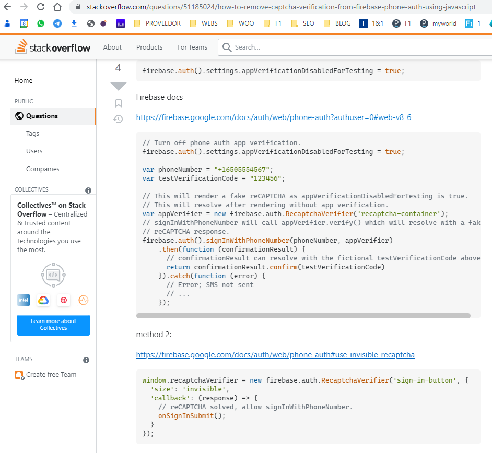The image size is (492, 453).
Task: Click the Stack Overflow logo
Action: point(52,47)
